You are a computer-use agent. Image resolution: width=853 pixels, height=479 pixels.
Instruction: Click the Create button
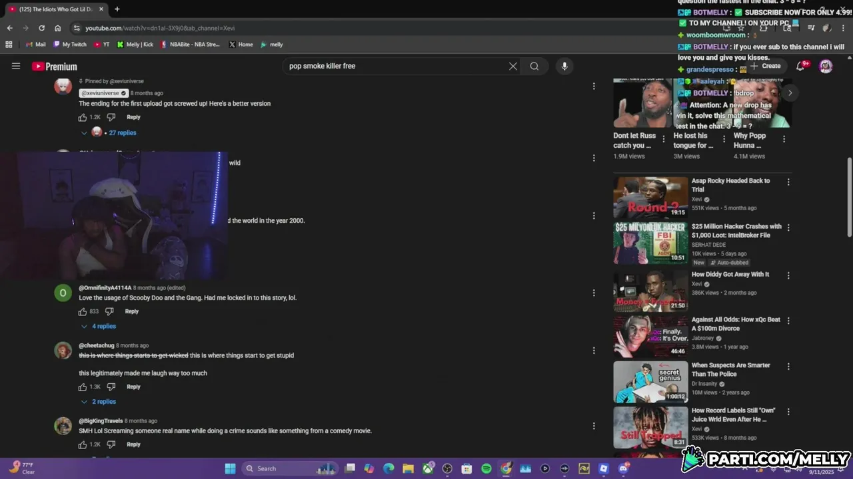coord(766,66)
